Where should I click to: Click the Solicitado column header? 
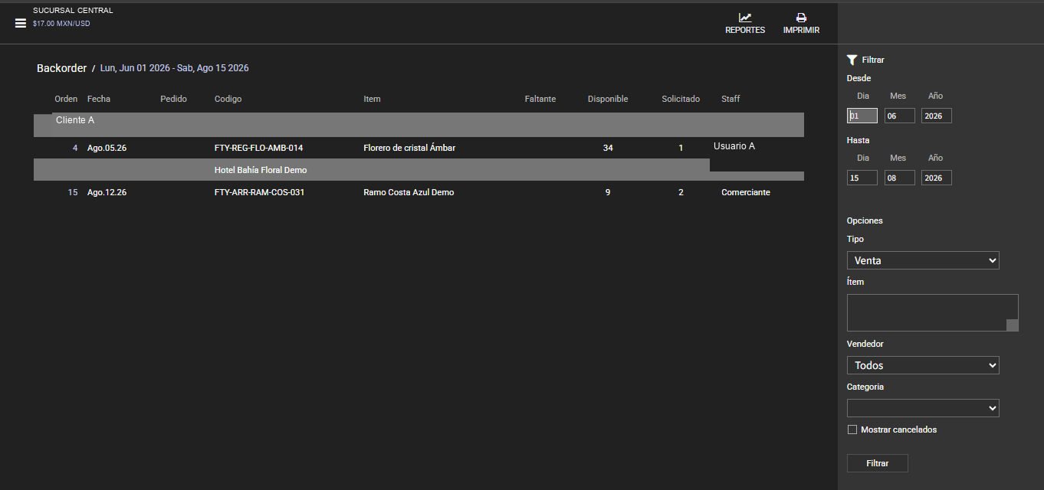tap(681, 99)
